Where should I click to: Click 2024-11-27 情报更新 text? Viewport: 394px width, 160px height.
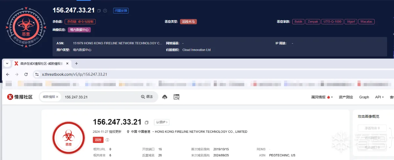[107, 132]
